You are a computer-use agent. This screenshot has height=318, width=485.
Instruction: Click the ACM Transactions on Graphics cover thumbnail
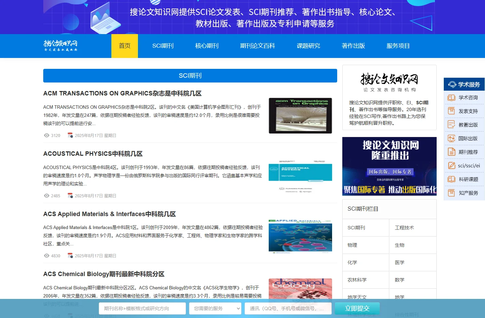[x=300, y=116]
